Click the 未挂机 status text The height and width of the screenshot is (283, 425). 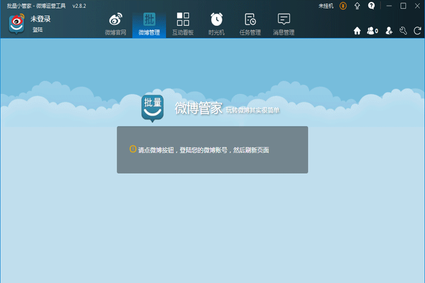point(326,6)
